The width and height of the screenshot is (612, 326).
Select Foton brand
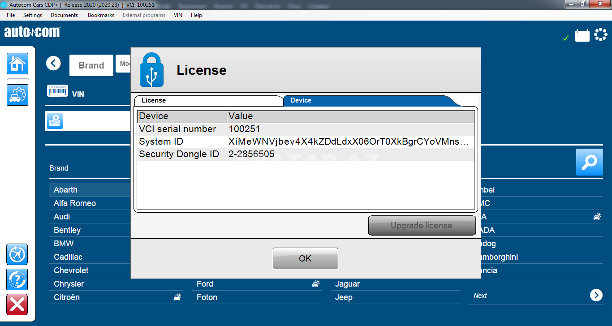click(x=207, y=297)
